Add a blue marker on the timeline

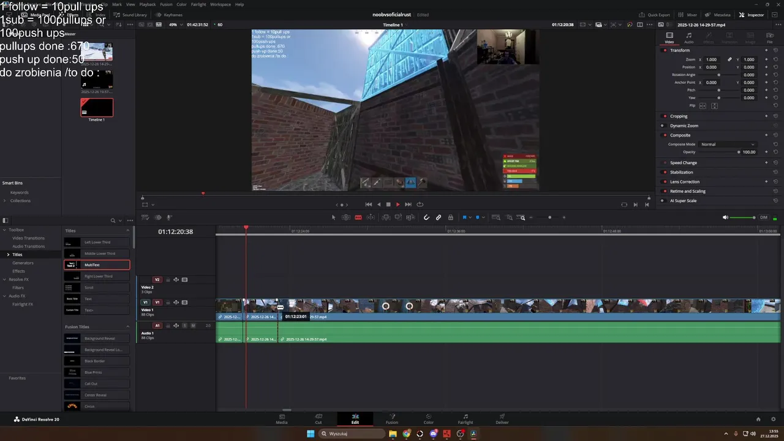[x=477, y=217]
